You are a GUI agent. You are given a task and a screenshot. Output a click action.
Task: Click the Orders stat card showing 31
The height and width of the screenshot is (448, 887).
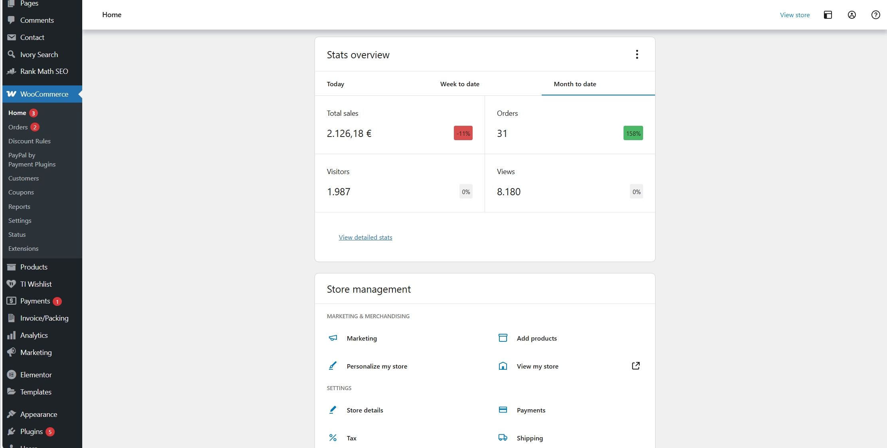pyautogui.click(x=570, y=125)
